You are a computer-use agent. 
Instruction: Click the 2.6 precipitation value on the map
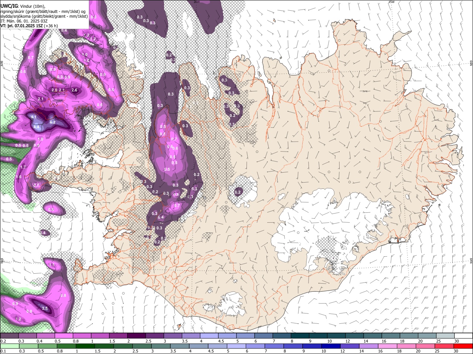click(74, 90)
